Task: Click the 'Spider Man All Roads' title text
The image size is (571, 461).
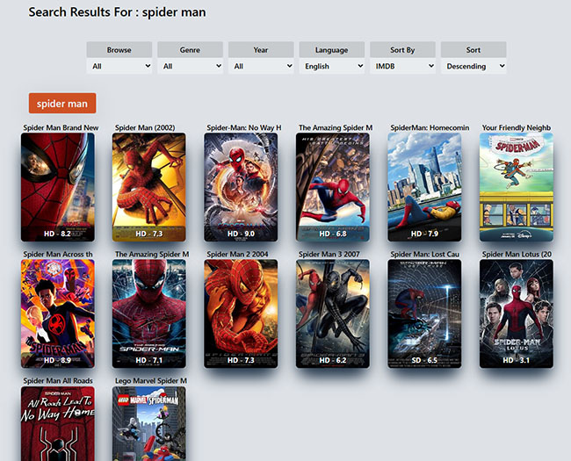Action: (x=58, y=380)
